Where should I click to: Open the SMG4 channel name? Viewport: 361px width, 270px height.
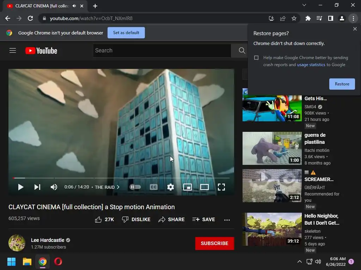coord(310,107)
